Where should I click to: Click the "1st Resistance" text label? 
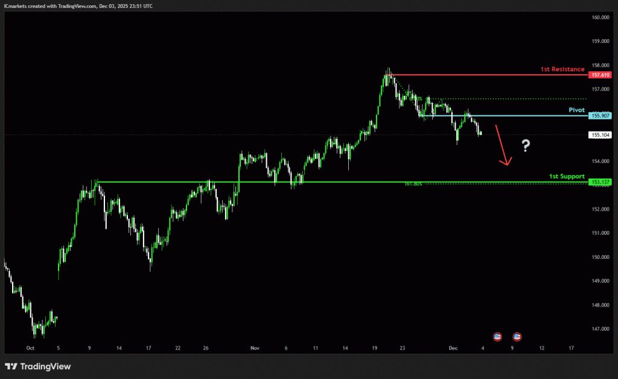[562, 69]
